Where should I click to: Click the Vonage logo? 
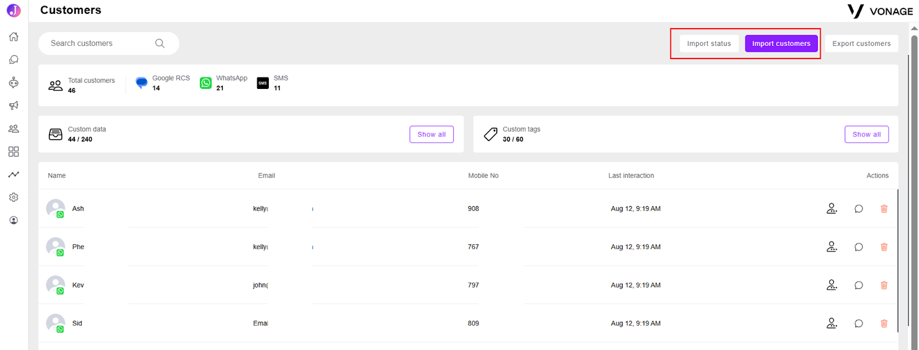pos(880,11)
